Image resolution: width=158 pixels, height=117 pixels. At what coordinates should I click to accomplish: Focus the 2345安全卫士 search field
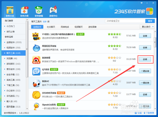point(125,21)
